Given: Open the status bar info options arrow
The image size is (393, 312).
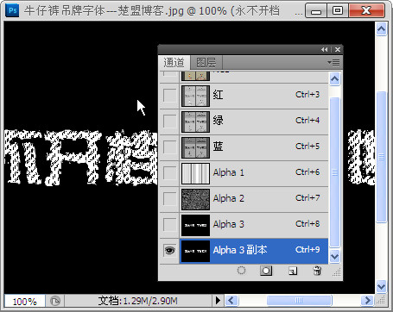Looking at the screenshot, I should click(218, 301).
